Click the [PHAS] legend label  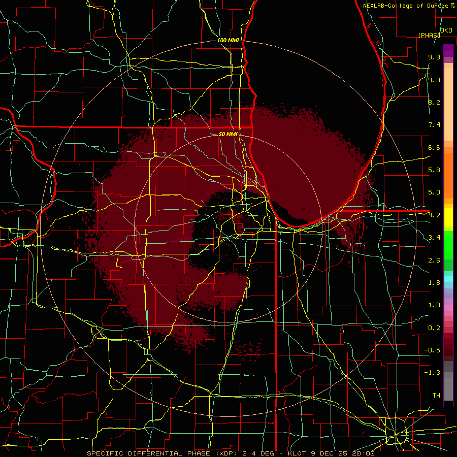[x=429, y=35]
